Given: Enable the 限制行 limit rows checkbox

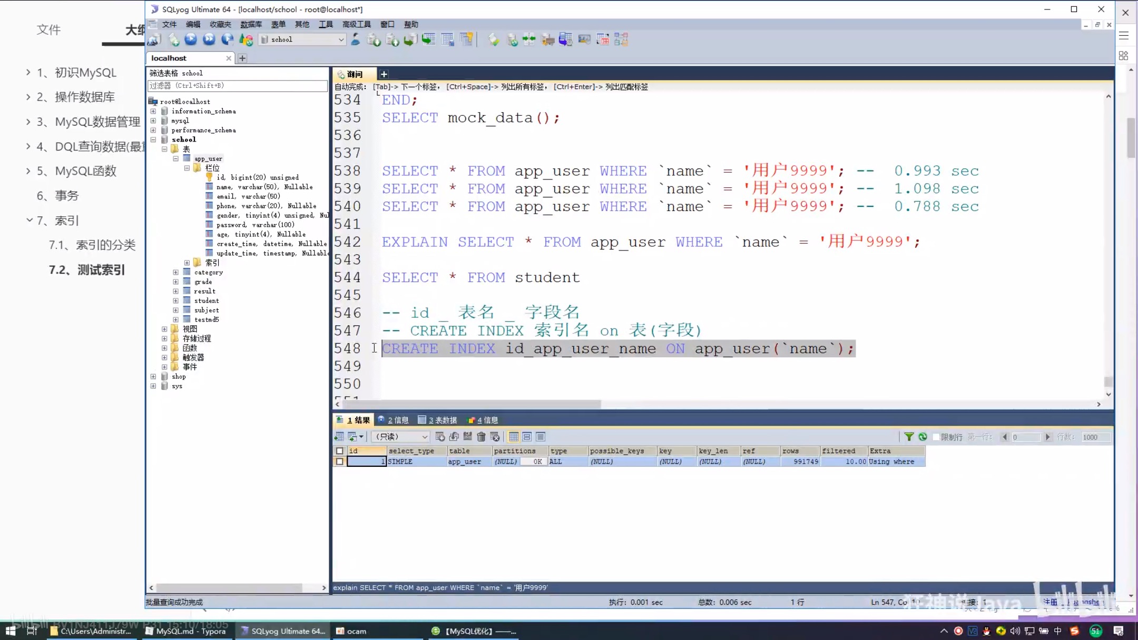Looking at the screenshot, I should point(936,437).
